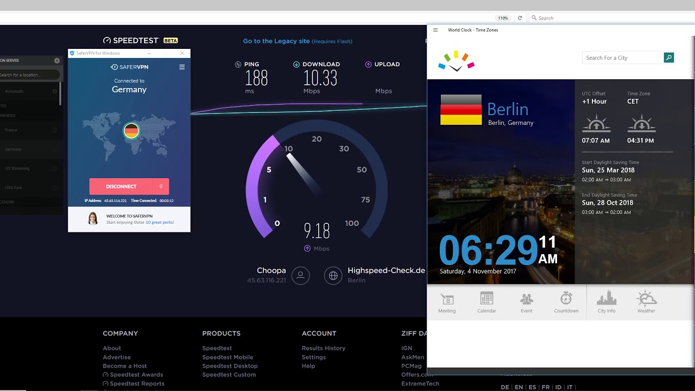Click the Choopa provider name
The image size is (695, 391).
tap(271, 270)
